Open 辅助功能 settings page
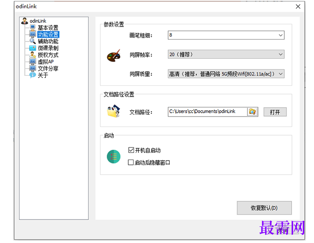Screen dimensions: 314x243 click(x=48, y=41)
